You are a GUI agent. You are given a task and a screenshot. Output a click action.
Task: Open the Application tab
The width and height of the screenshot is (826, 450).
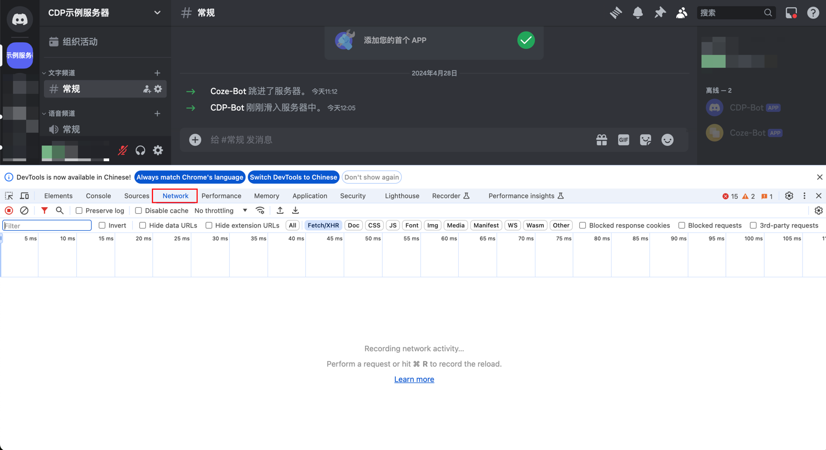click(x=310, y=196)
